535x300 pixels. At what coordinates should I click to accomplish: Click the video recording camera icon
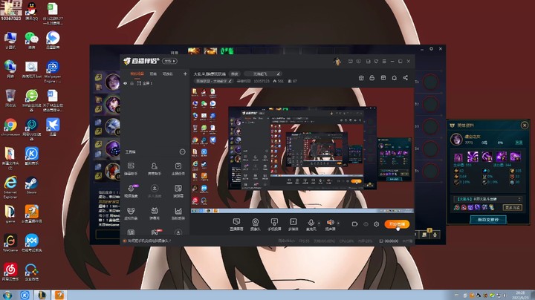[355, 224]
